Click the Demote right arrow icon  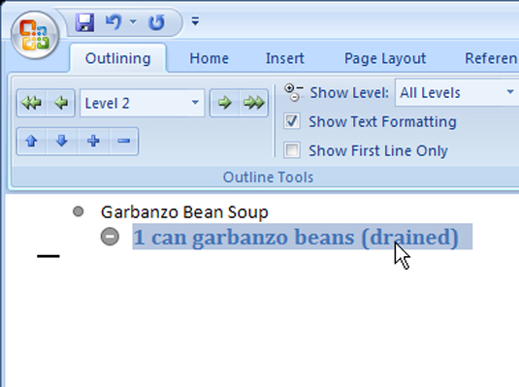point(224,103)
